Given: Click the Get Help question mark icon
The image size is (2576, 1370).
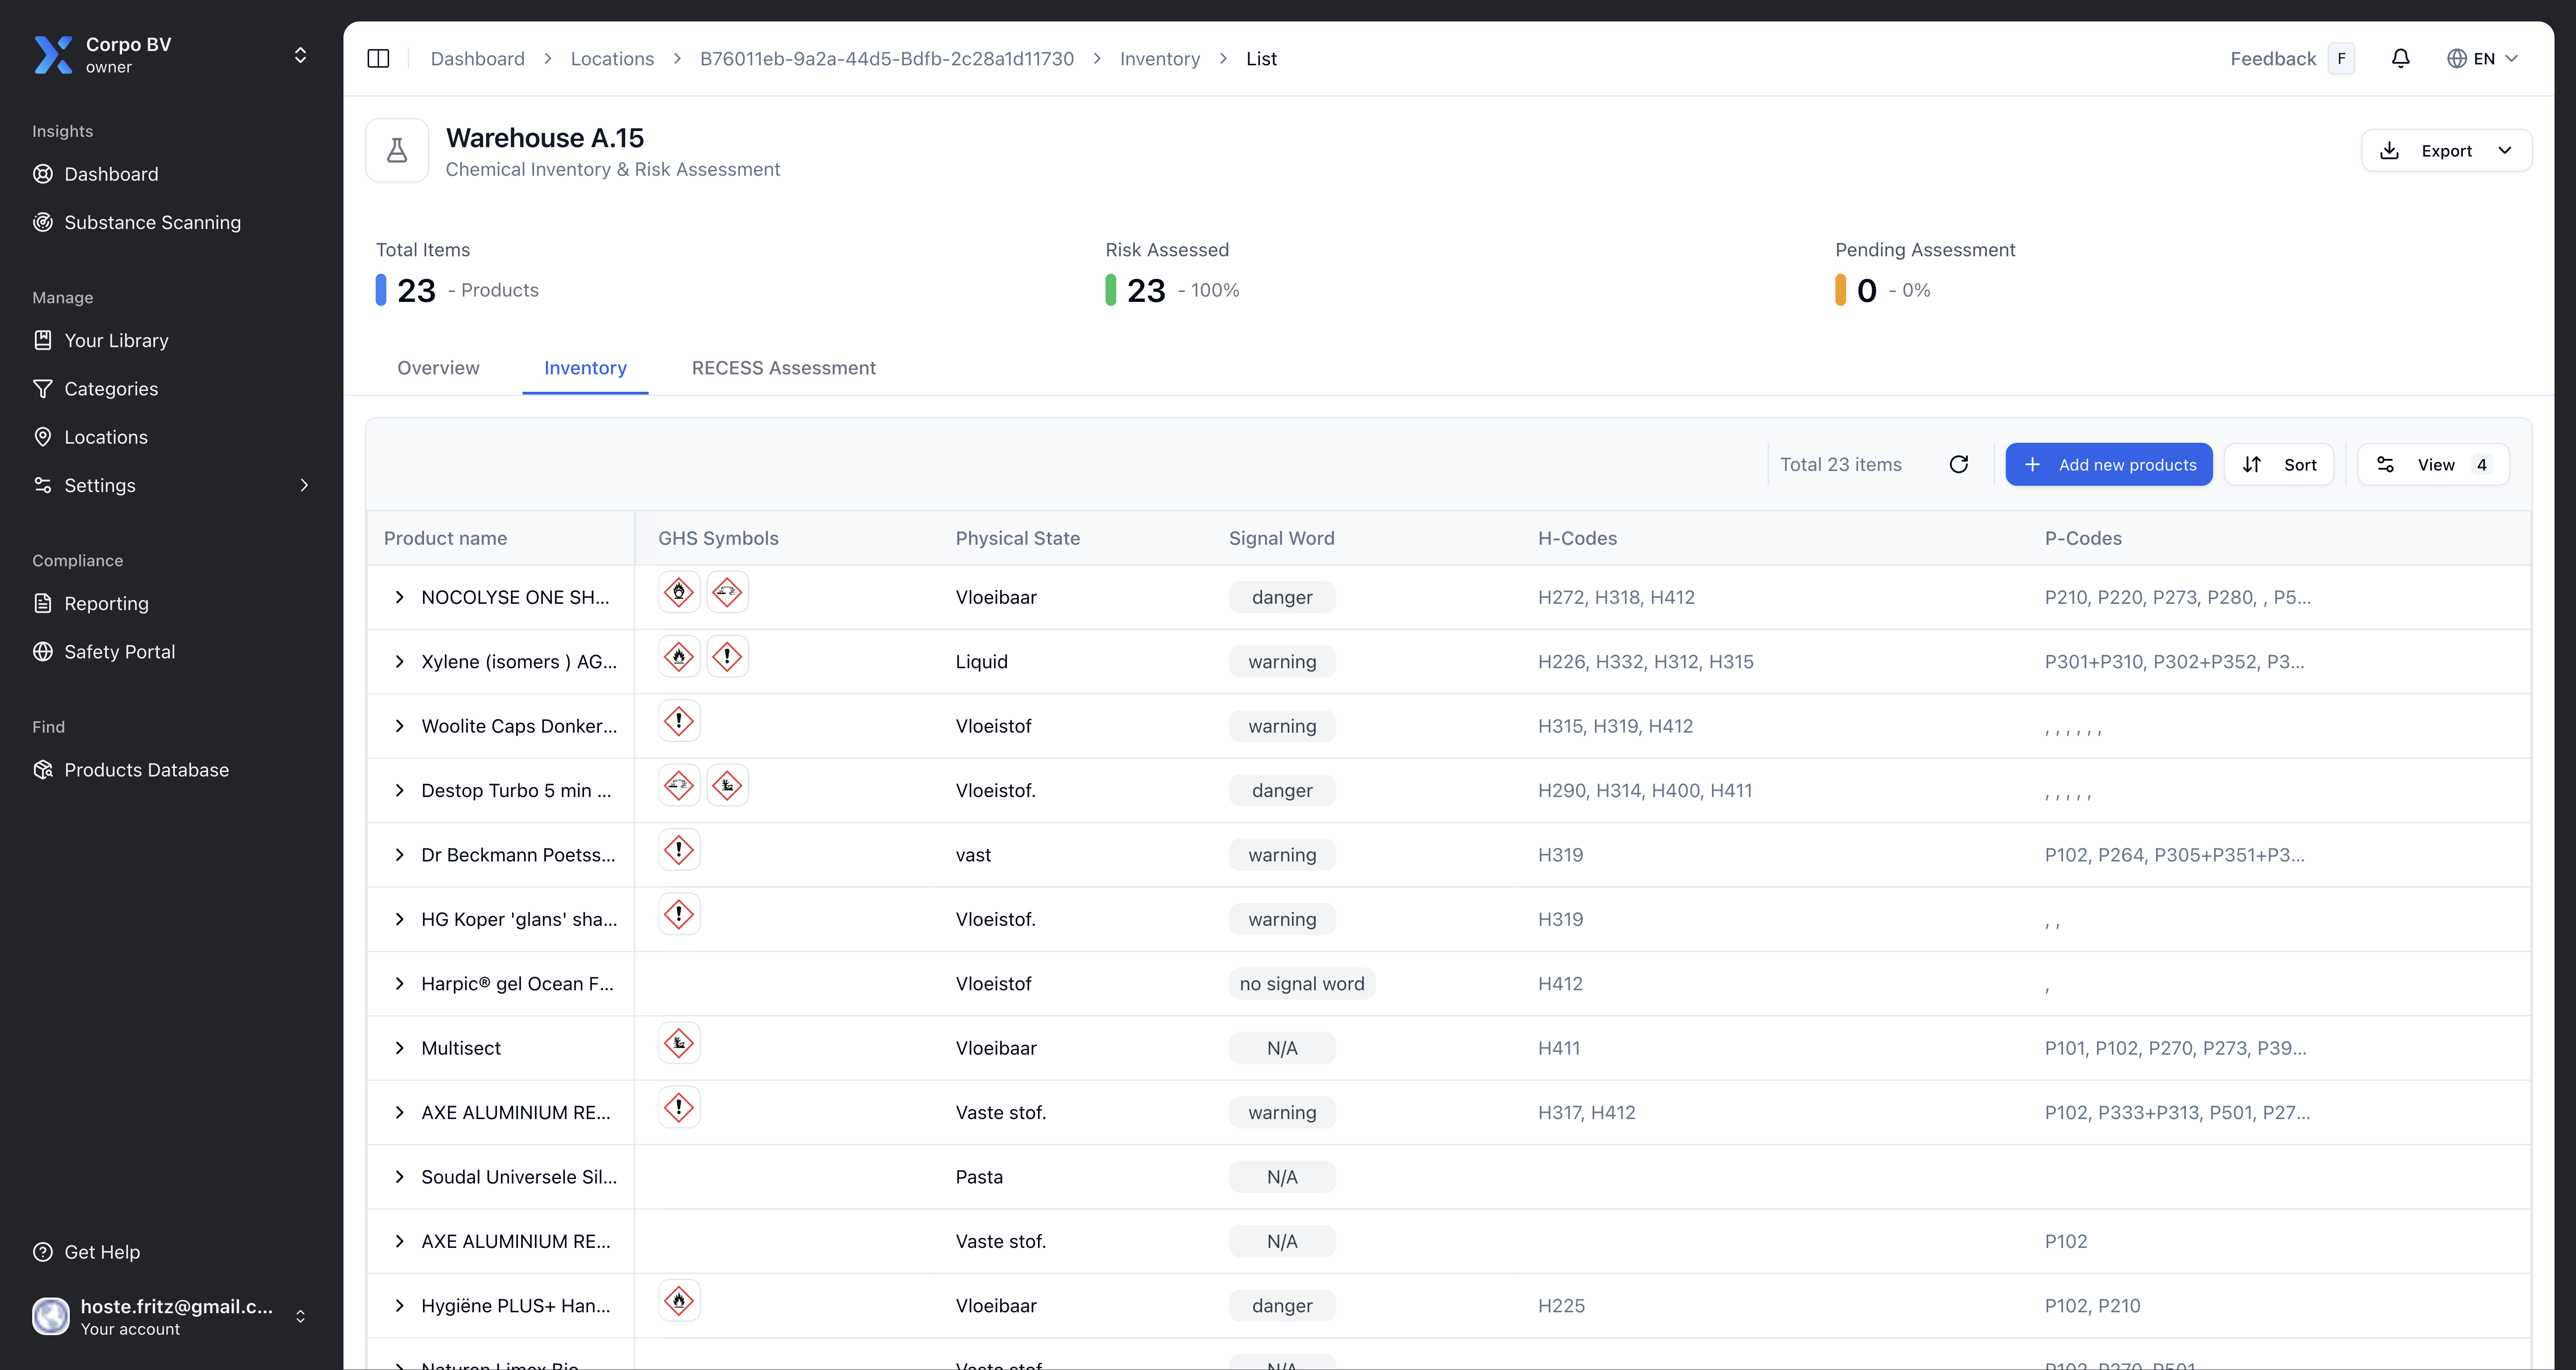Looking at the screenshot, I should [x=43, y=1251].
